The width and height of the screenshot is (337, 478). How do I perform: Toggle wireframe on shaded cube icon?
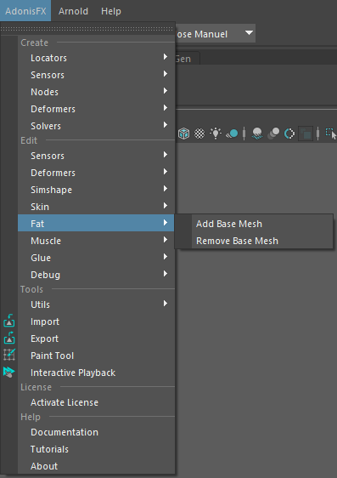183,134
